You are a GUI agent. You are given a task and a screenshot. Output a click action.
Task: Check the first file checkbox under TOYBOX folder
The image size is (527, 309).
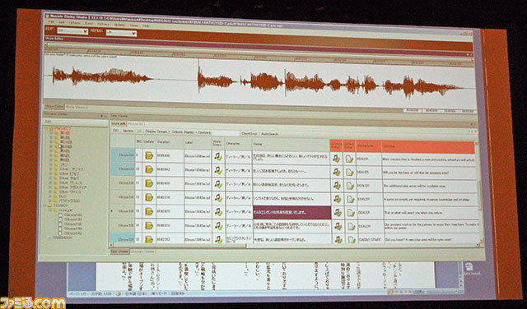(60, 214)
